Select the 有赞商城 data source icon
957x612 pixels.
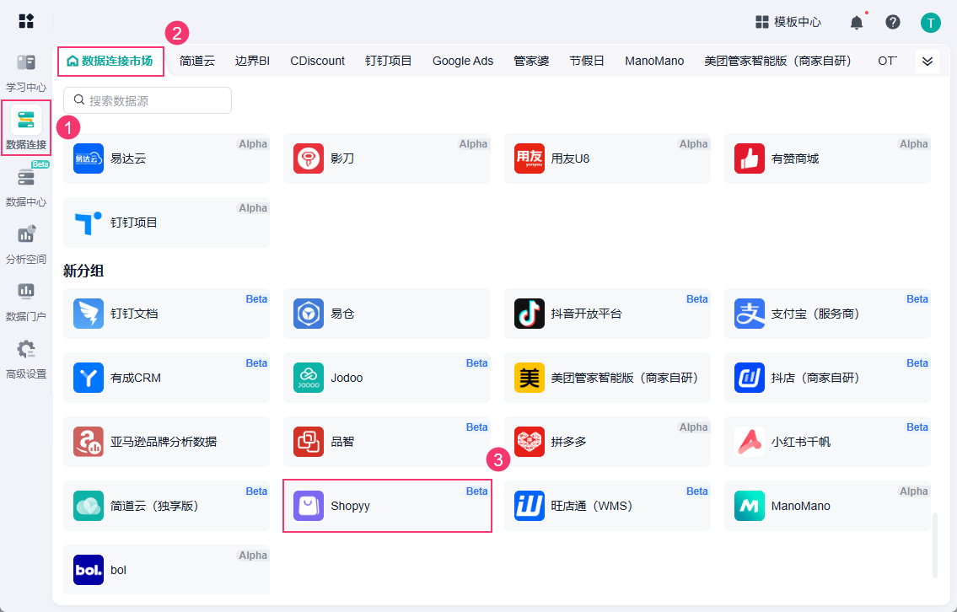pos(750,158)
